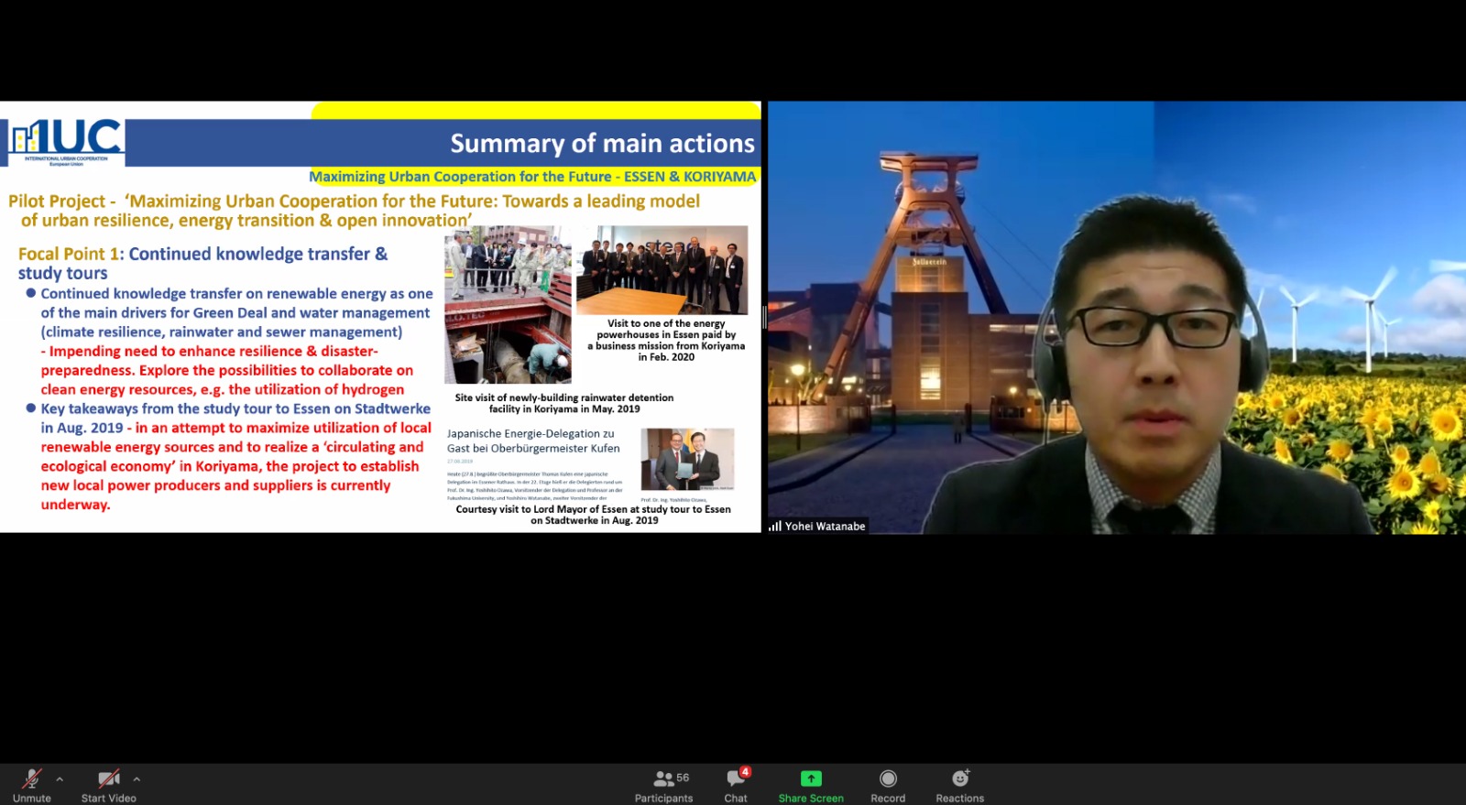Click the green Share Screen icon
This screenshot has width=1466, height=805.
click(x=811, y=778)
